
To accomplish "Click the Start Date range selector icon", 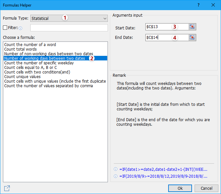I will [x=192, y=27].
